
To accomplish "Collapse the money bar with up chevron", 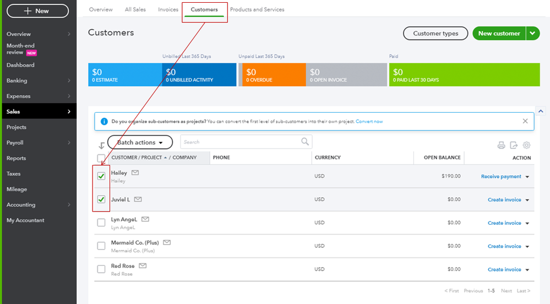I will coord(541,112).
